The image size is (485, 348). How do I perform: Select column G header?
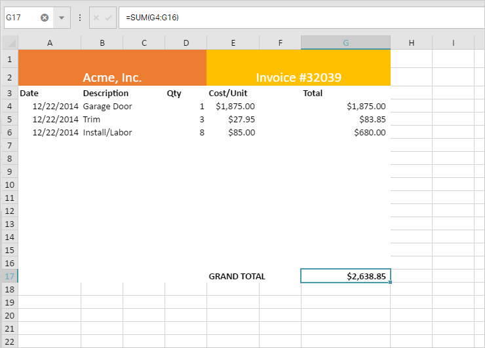(x=346, y=43)
